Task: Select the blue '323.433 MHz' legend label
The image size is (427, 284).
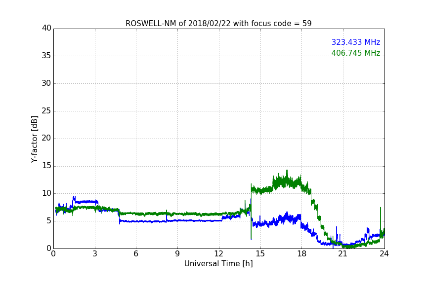Action: point(356,42)
